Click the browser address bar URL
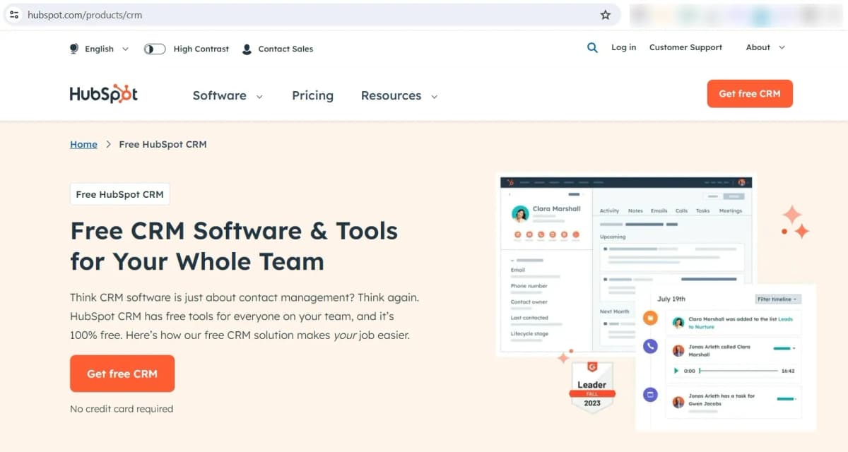 click(x=85, y=15)
